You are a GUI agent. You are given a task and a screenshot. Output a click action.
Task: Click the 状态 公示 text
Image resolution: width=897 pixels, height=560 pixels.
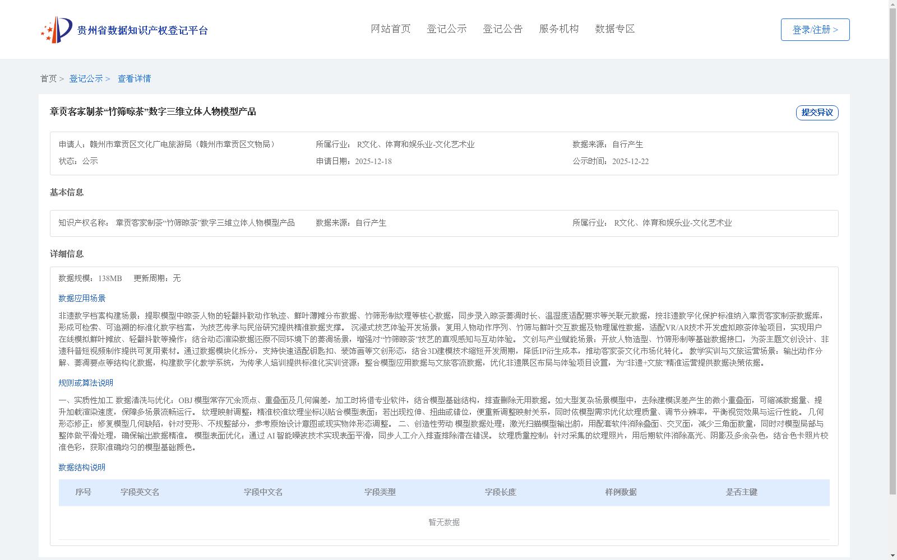coord(78,161)
